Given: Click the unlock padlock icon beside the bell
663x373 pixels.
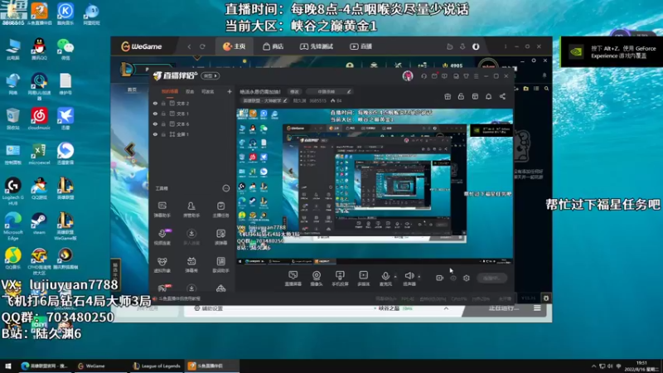Looking at the screenshot, I should pos(461,96).
